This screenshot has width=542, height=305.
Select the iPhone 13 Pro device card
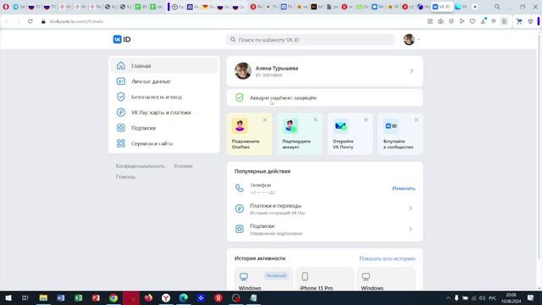[x=324, y=279]
